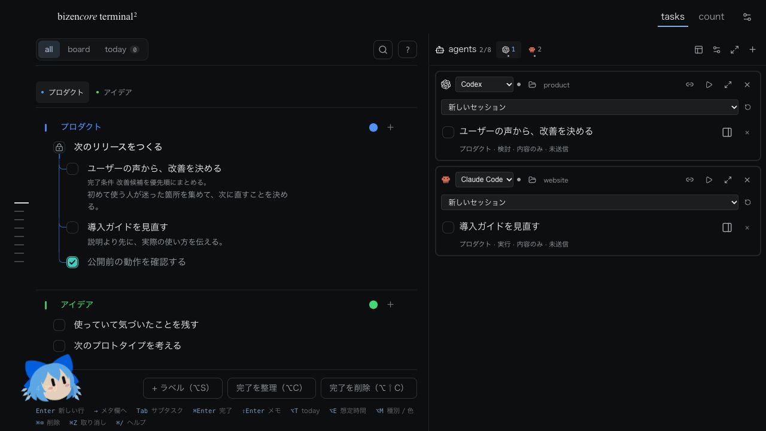
Task: Click 完了を削除 button
Action: point(369,388)
